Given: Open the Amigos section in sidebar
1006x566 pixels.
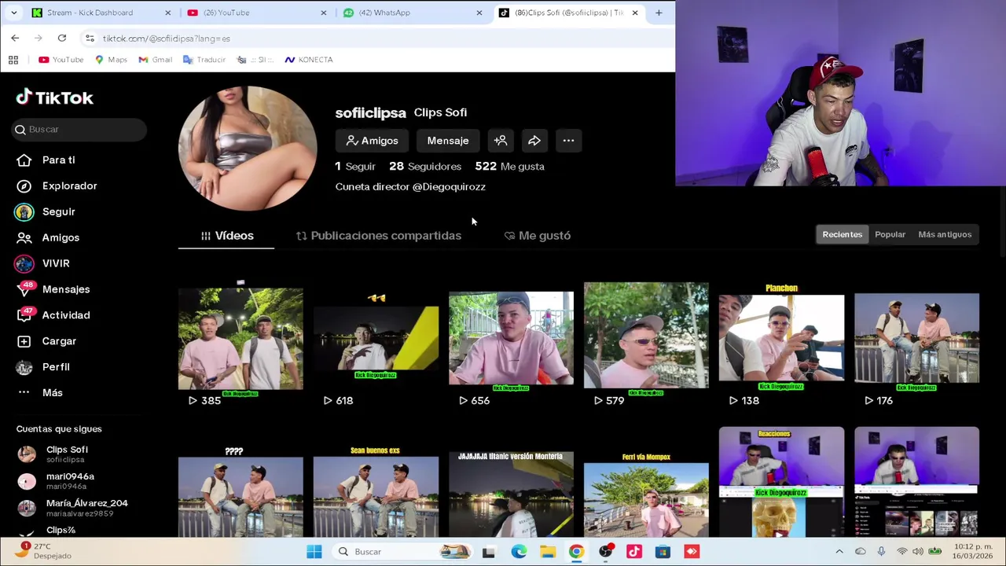Looking at the screenshot, I should tap(49, 237).
